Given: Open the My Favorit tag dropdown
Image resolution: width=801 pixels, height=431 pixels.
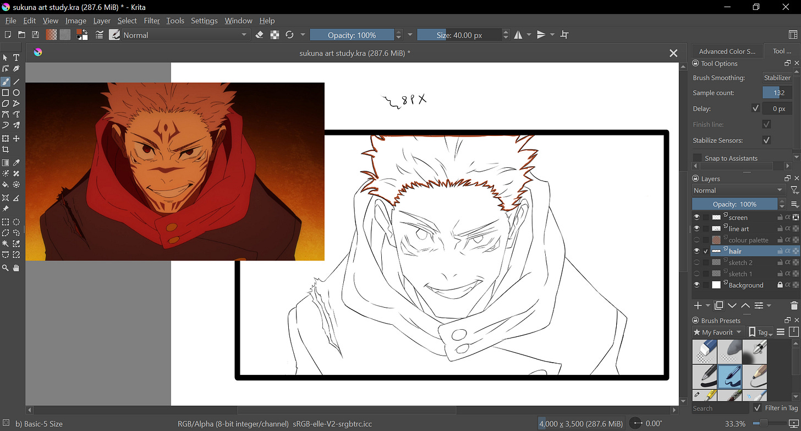Looking at the screenshot, I should pos(718,332).
